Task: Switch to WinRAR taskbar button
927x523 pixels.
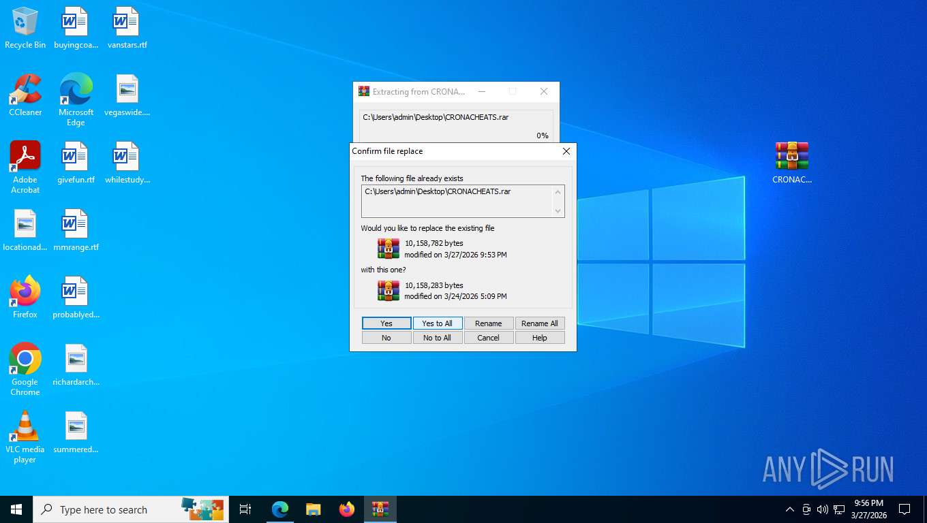Action: [380, 509]
